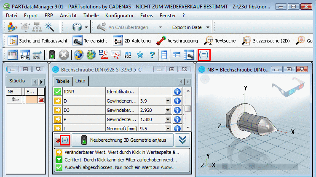Screen dimensions: 316x177
Task: Open the ERP menu
Action: coord(49,16)
